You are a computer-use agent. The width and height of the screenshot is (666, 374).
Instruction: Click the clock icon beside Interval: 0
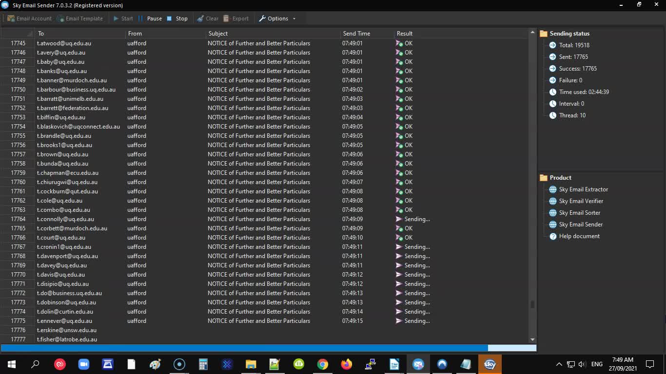tap(553, 104)
